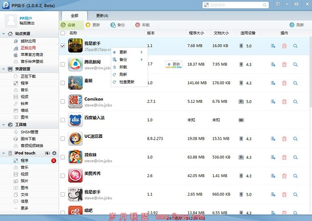Click the magnifier icon for Comikon
This screenshot has width=312, height=221.
click(x=295, y=102)
